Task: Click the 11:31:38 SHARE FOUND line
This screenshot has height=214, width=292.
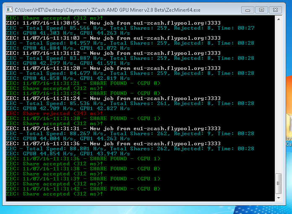Action: (x=83, y=169)
